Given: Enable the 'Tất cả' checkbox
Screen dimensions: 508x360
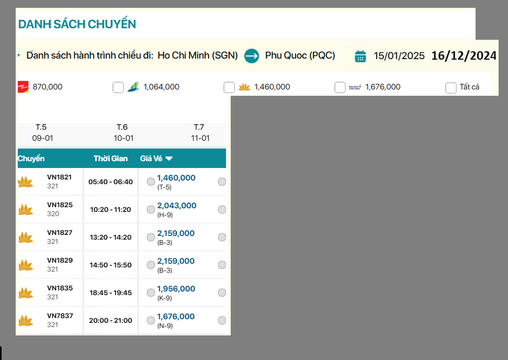Looking at the screenshot, I should point(451,87).
